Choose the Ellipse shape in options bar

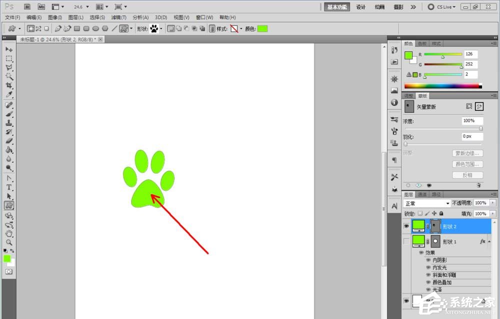[95, 28]
